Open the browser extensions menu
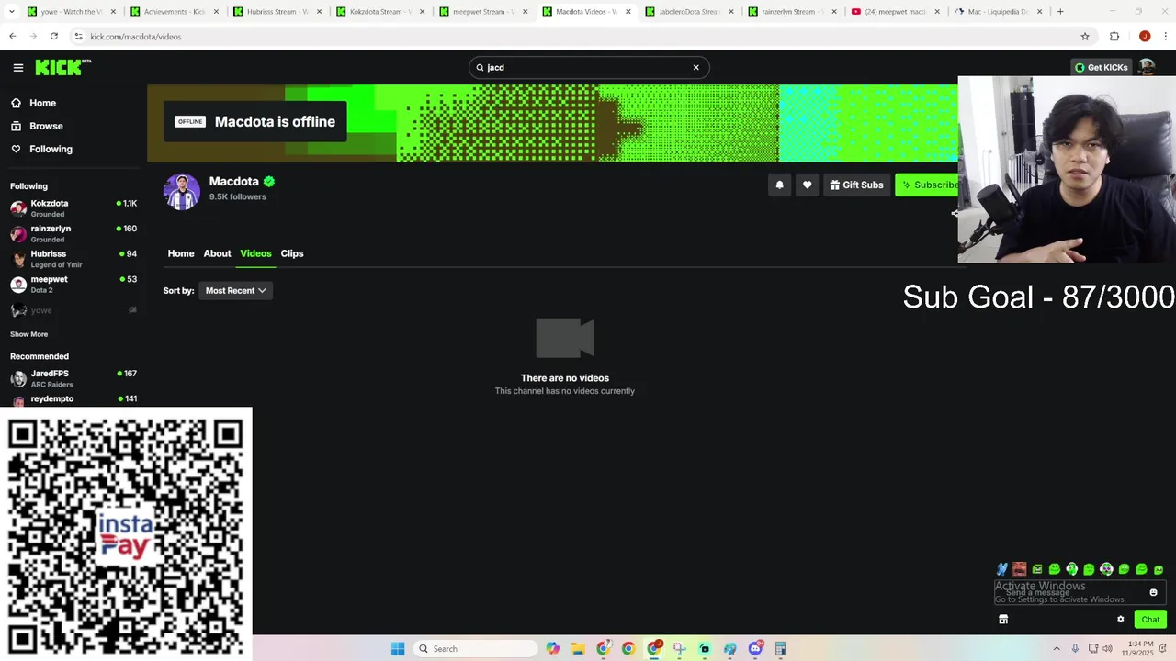Screen dimensions: 1176x661 1114,37
